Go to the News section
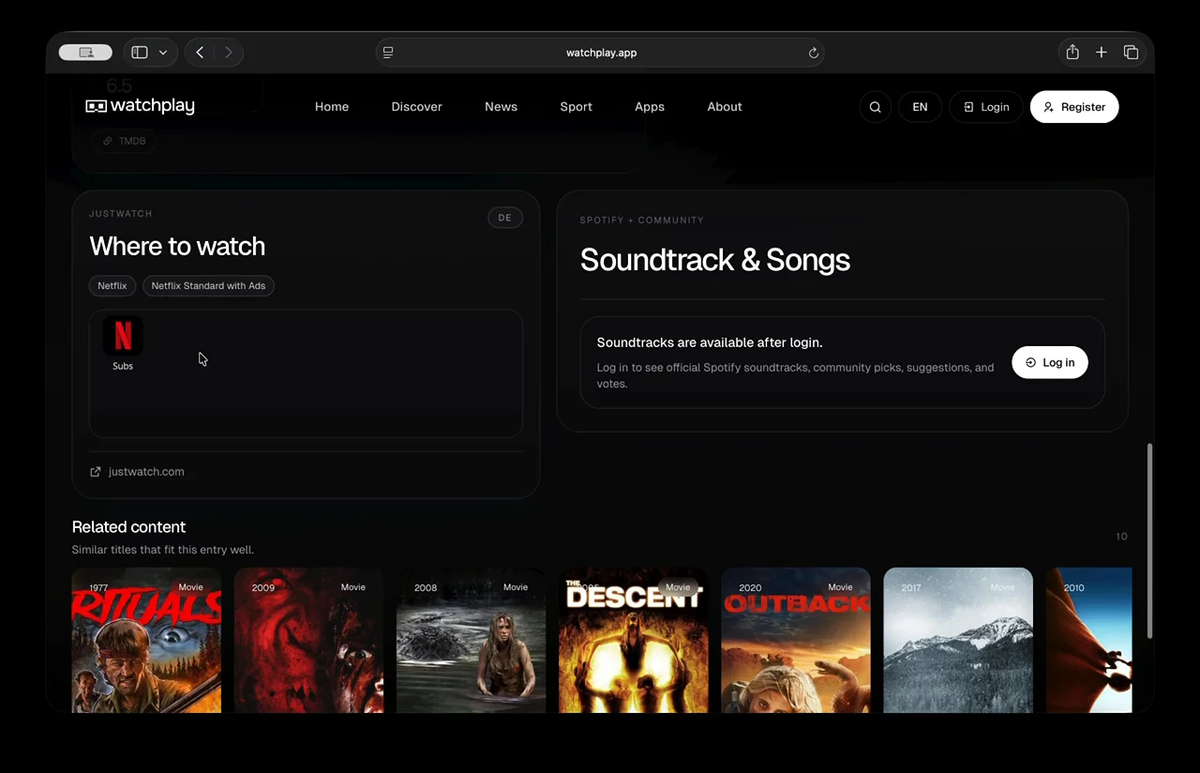Image resolution: width=1200 pixels, height=773 pixels. click(x=501, y=107)
